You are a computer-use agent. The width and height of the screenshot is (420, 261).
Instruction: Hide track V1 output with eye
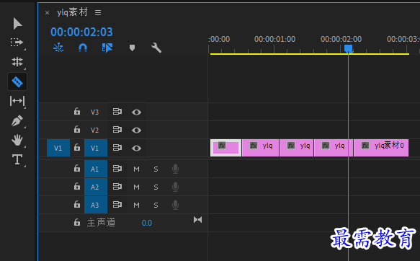[136, 148]
